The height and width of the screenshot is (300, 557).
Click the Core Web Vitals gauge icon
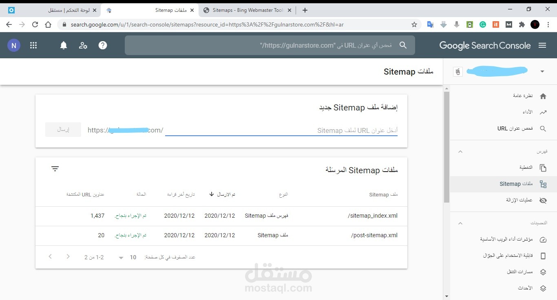543,239
